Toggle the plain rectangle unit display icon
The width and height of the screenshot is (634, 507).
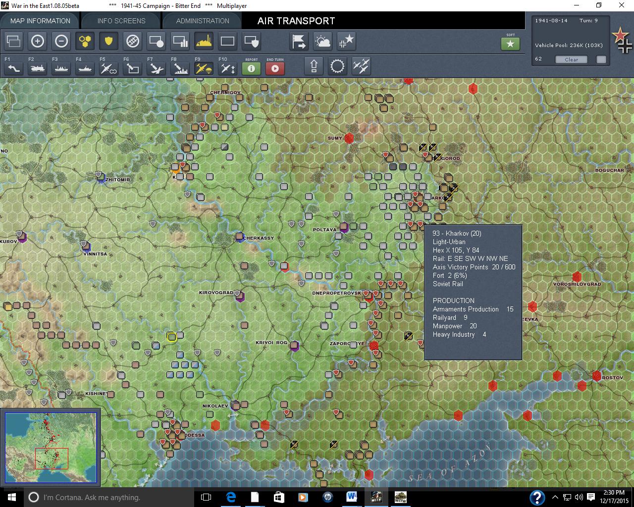pyautogui.click(x=228, y=41)
